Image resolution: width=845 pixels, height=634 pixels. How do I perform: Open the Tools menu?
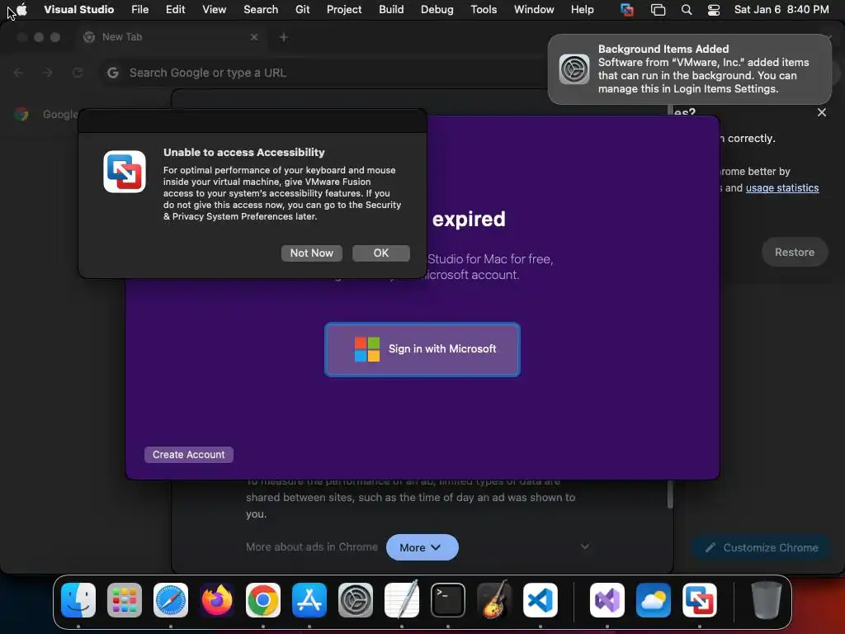(484, 9)
